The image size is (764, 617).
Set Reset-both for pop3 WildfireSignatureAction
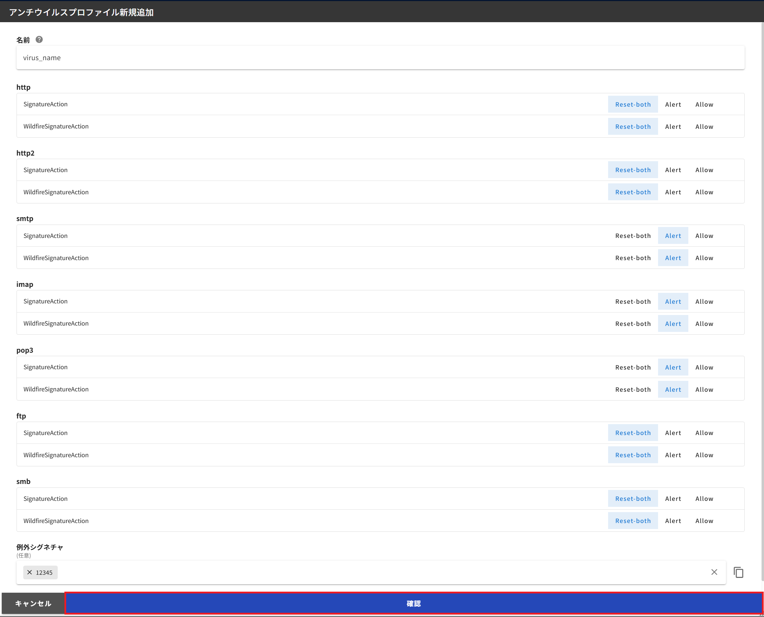633,389
